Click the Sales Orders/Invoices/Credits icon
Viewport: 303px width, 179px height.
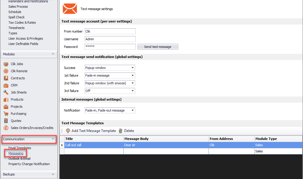tap(6, 128)
